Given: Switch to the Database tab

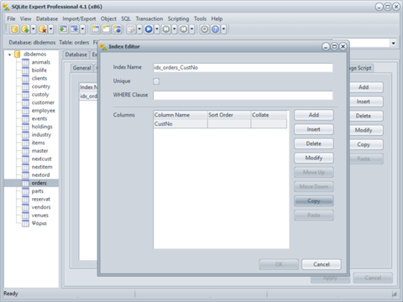Looking at the screenshot, I should 76,55.
